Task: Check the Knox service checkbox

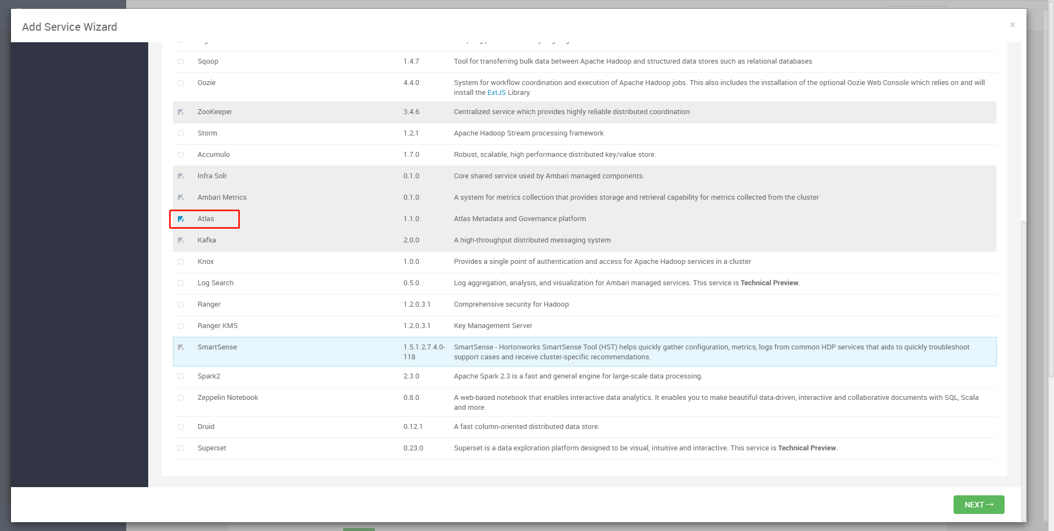Action: click(x=181, y=262)
